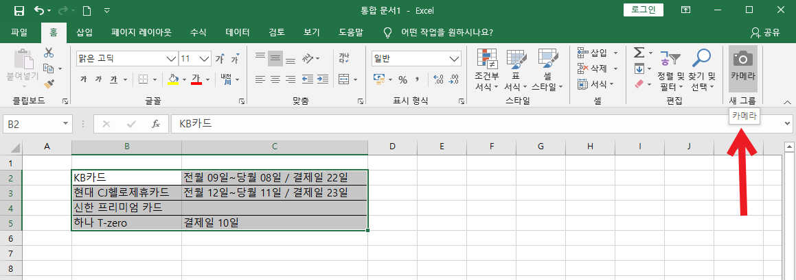Toggle Bottom Align button
Screen dimensions: 796x280
pyautogui.click(x=291, y=60)
